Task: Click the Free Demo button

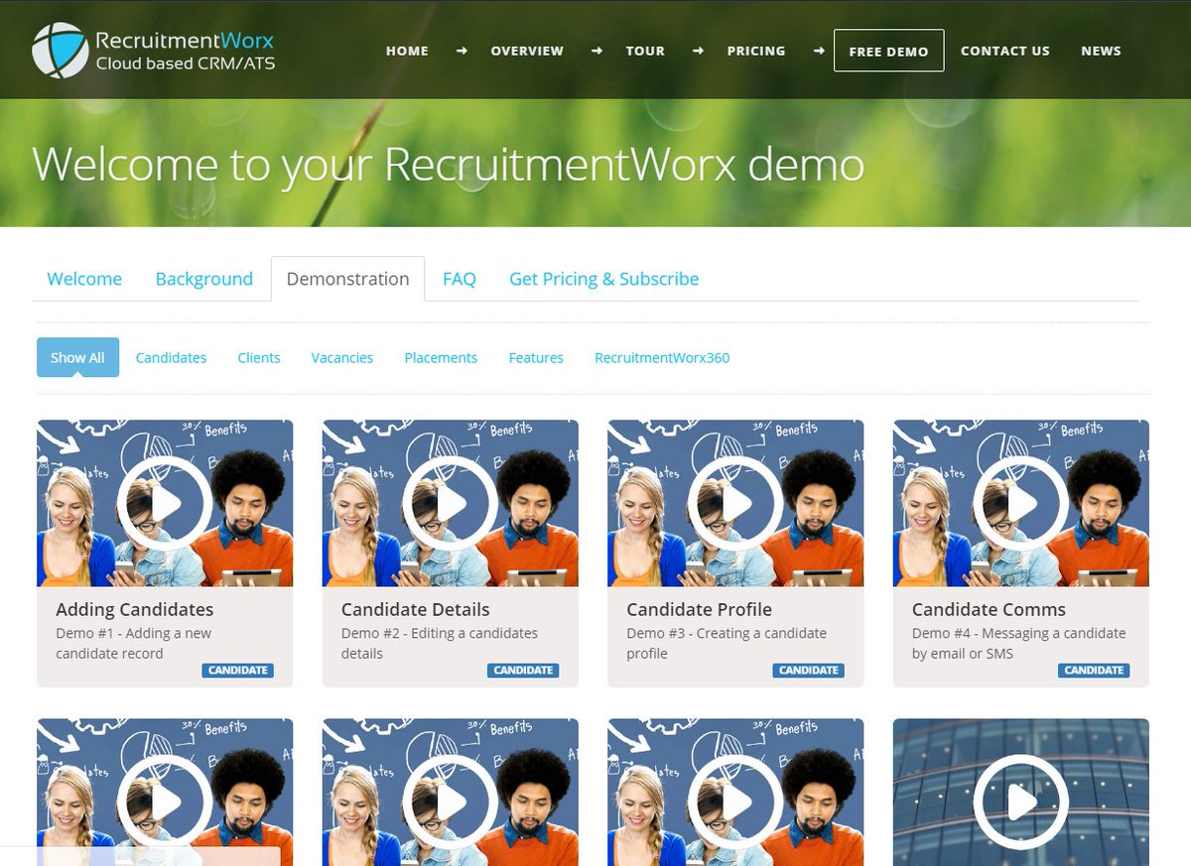Action: coord(888,51)
